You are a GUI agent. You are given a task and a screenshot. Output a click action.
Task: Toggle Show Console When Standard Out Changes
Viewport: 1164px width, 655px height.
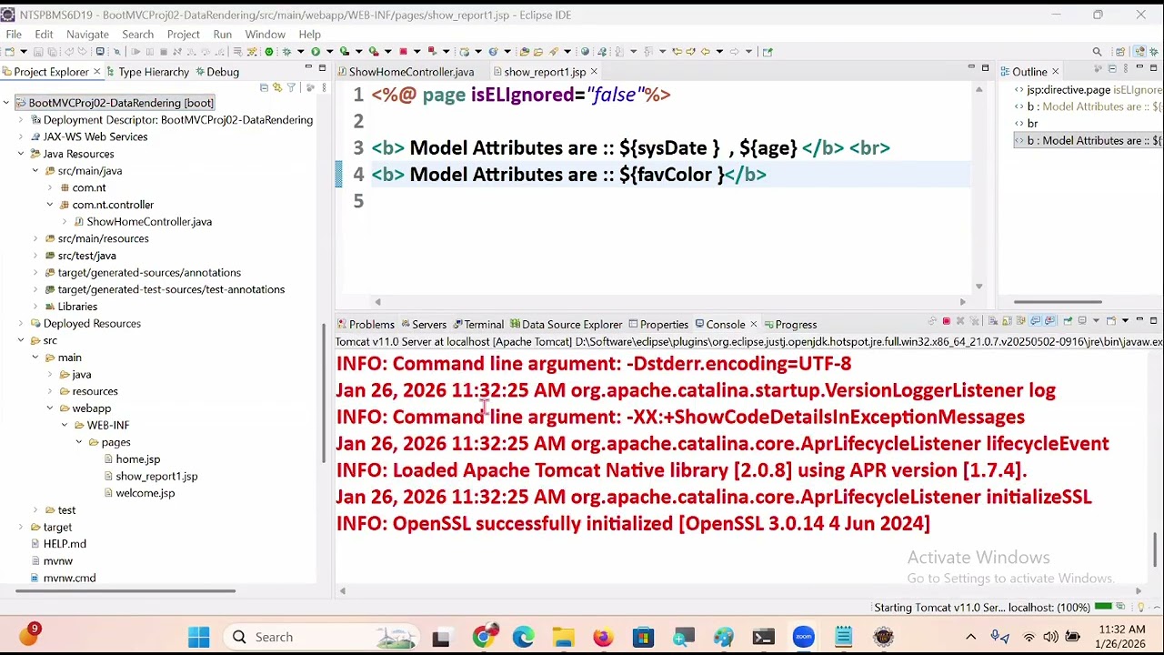tap(1035, 321)
